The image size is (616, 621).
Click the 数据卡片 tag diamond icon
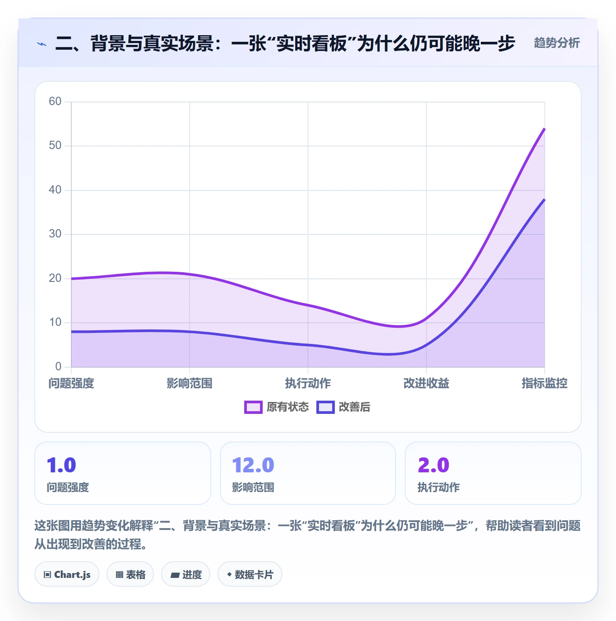(229, 574)
